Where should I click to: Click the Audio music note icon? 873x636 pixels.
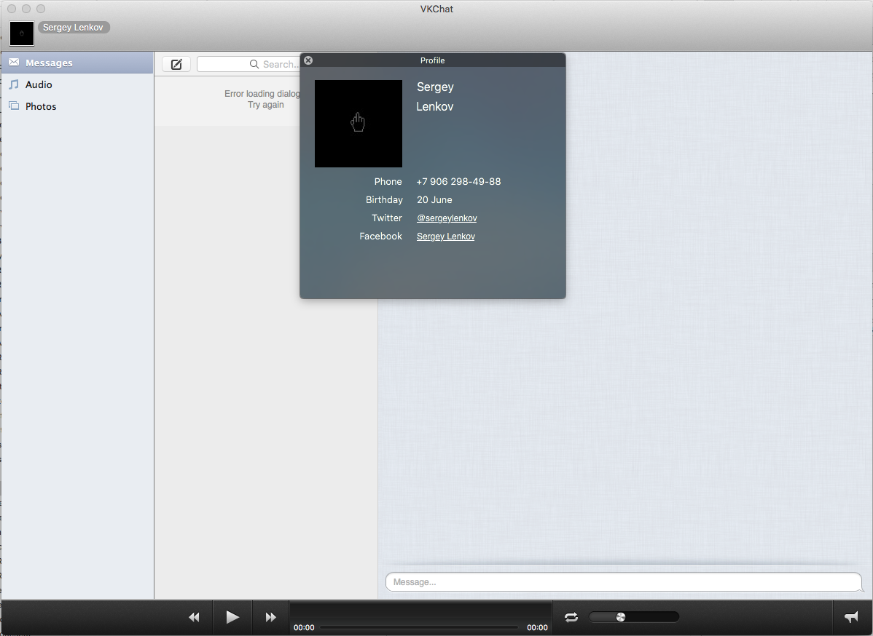pos(14,84)
